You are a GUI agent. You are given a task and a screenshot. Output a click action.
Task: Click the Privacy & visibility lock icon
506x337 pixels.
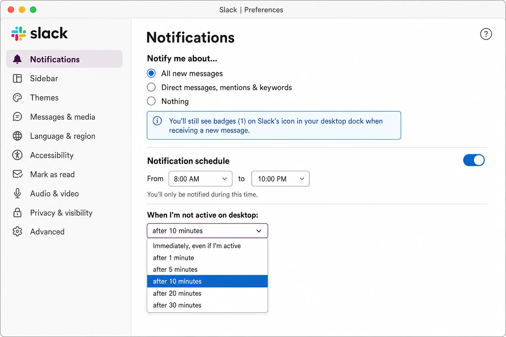click(x=17, y=213)
